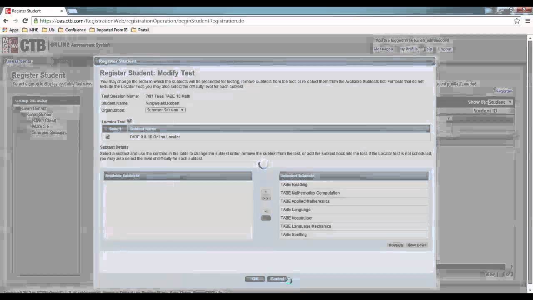This screenshot has height=300, width=533.
Task: Click the Cancel button
Action: point(277,279)
